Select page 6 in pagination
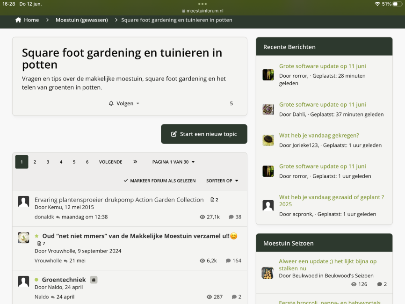Viewport: 405px width, 304px height. click(x=87, y=162)
